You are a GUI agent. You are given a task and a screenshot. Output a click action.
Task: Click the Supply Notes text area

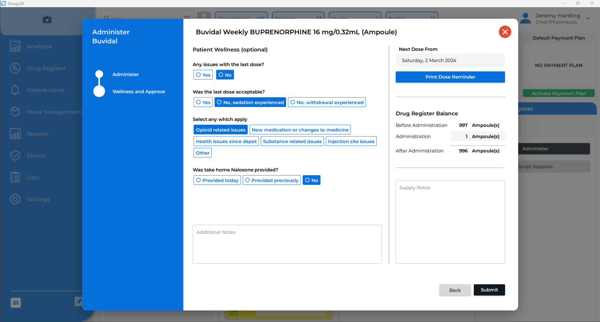click(450, 222)
